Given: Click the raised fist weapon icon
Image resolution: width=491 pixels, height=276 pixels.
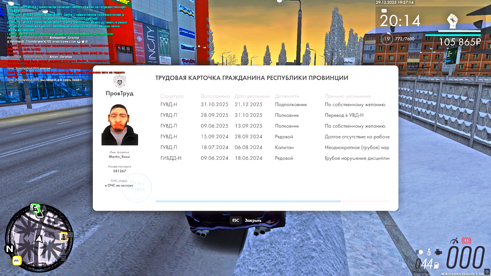Looking at the screenshot, I should coord(452,21).
